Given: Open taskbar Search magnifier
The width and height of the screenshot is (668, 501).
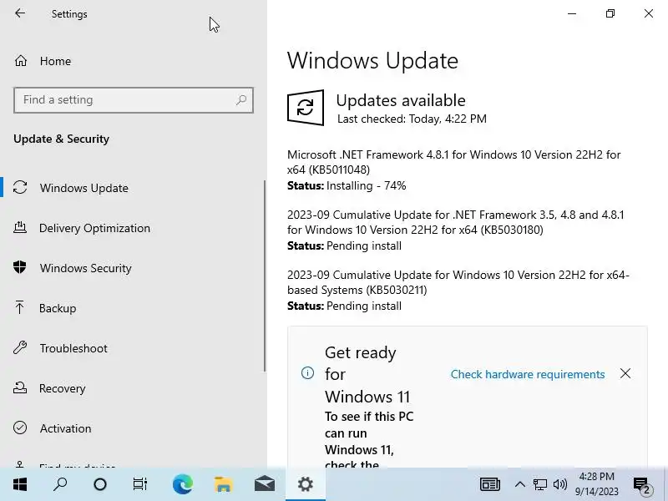Looking at the screenshot, I should (60, 484).
